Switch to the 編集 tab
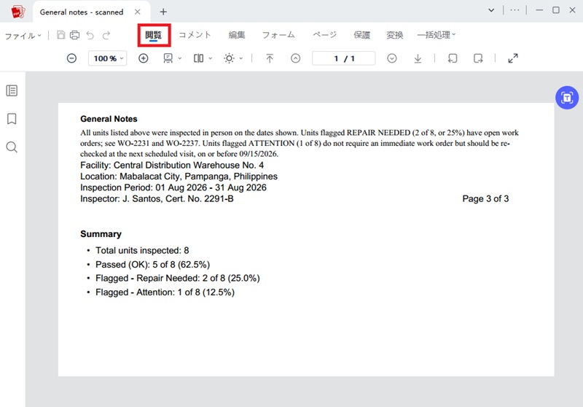This screenshot has height=407, width=583. tap(236, 35)
